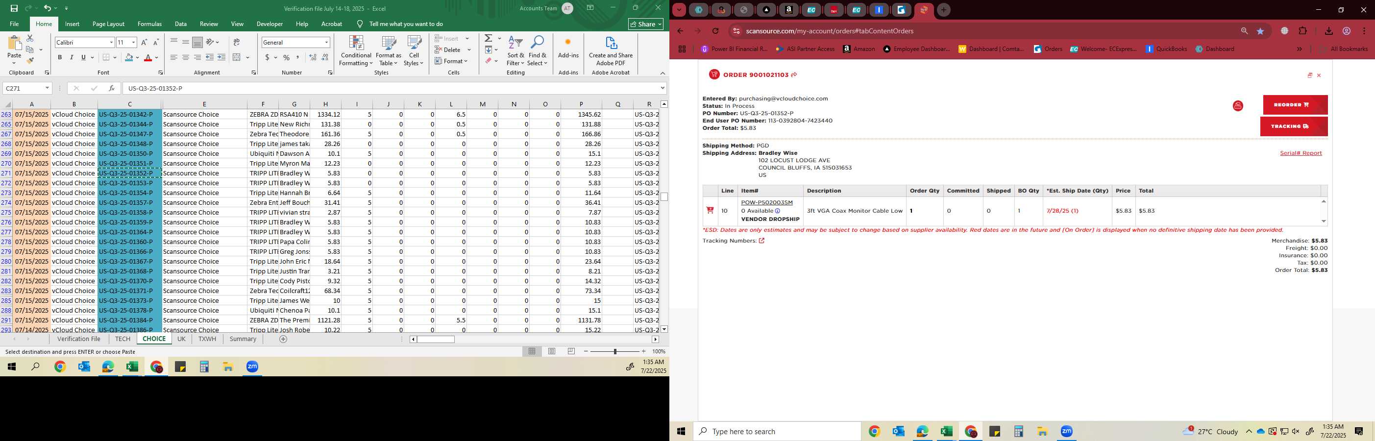Image resolution: width=1375 pixels, height=441 pixels.
Task: Click the Format Painter brush icon
Action: pos(30,60)
